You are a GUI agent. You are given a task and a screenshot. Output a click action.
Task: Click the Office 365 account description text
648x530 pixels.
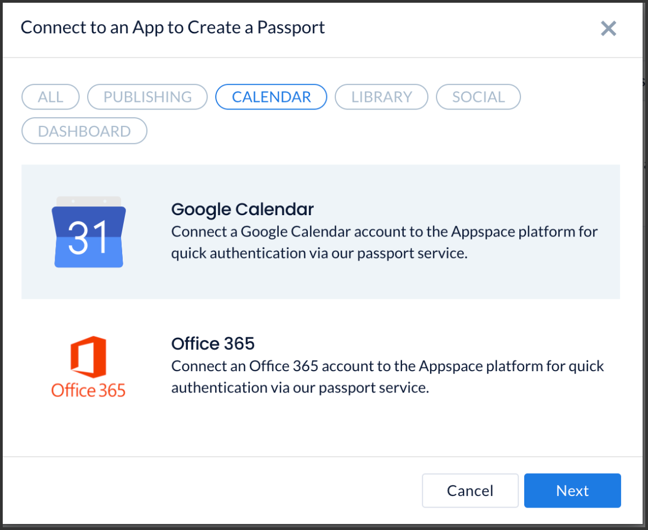(388, 377)
